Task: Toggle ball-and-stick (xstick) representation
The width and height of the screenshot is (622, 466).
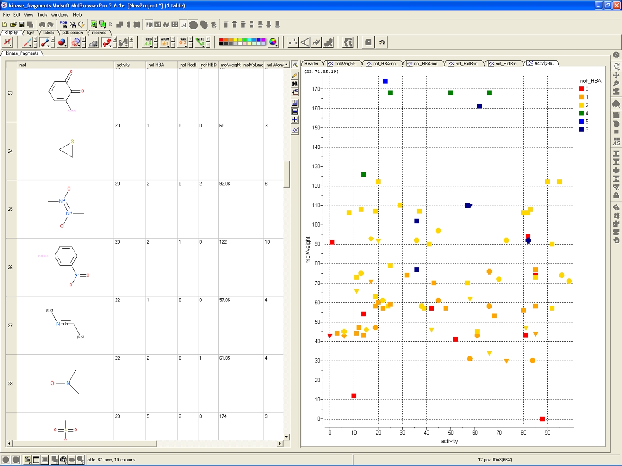Action: pyautogui.click(x=45, y=42)
